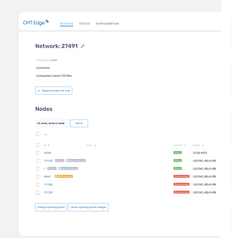Open node 40661 link

(47, 177)
